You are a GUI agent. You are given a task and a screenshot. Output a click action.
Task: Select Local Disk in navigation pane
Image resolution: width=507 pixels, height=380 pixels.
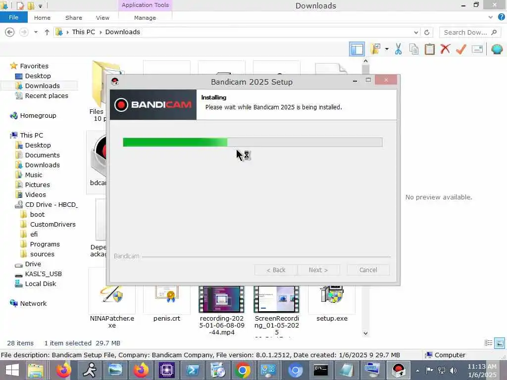click(41, 284)
